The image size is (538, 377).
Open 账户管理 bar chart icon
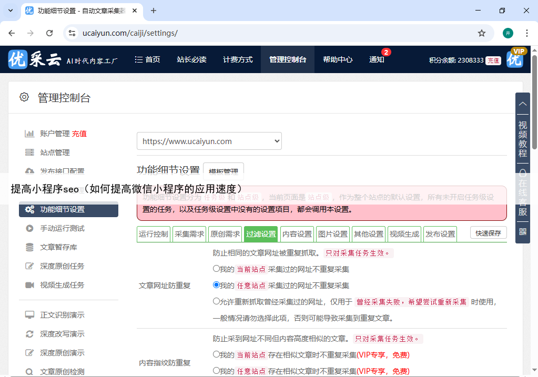(29, 134)
